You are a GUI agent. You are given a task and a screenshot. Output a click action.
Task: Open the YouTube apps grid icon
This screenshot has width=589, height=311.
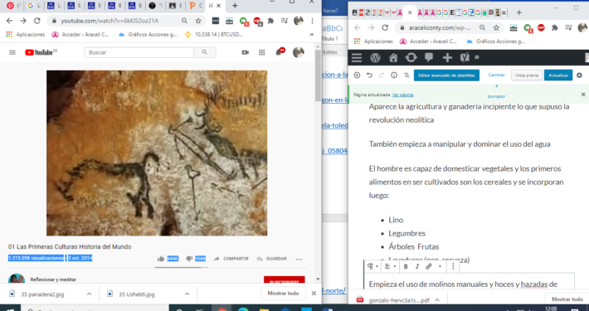(x=262, y=52)
